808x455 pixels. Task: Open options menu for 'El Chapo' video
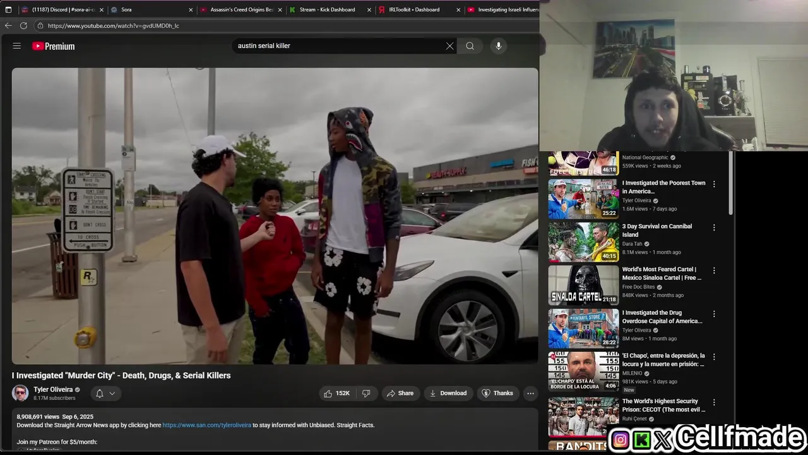pos(714,356)
